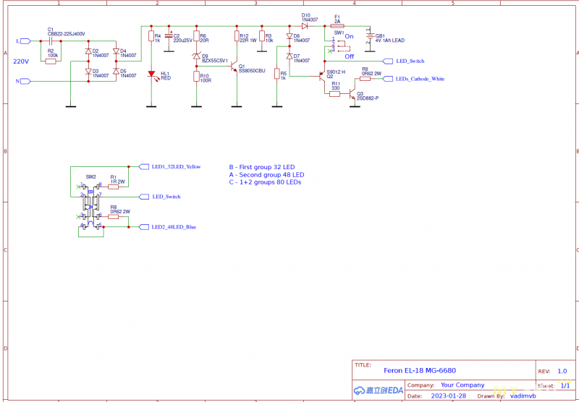
Task: Select the D7 1N4007 diode symbol
Action: (x=289, y=56)
